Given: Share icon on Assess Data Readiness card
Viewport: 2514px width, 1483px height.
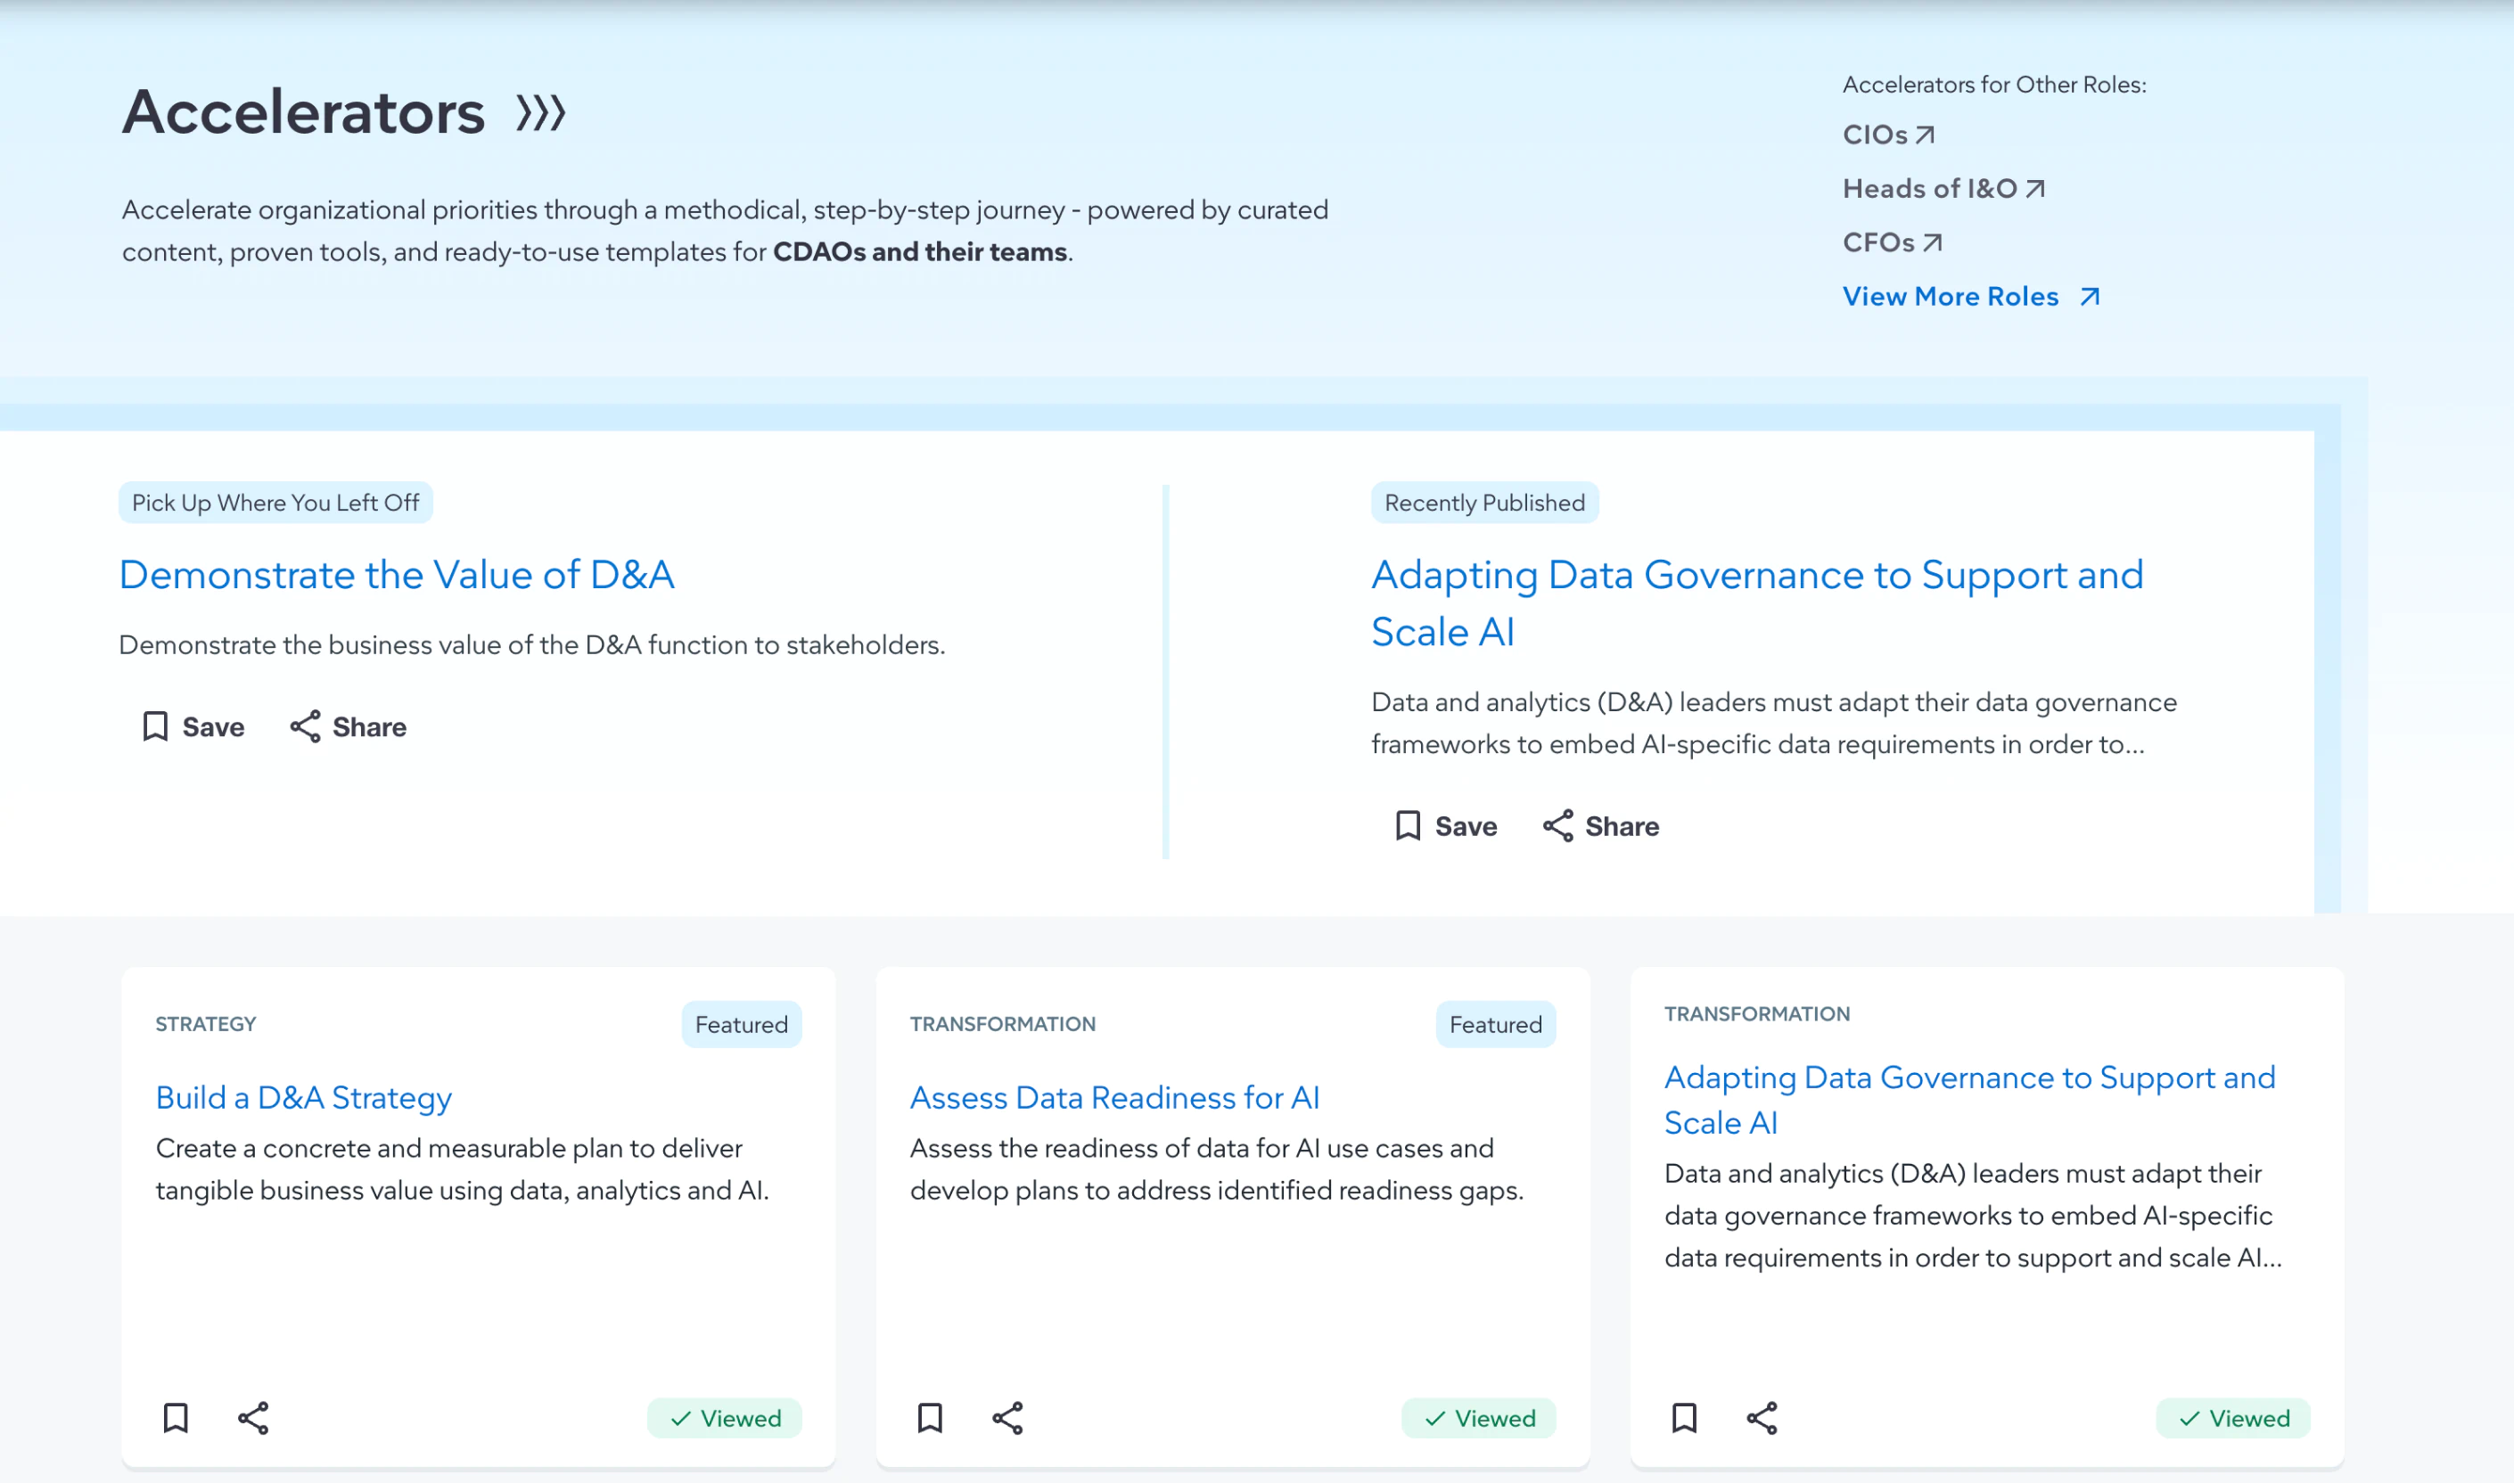Looking at the screenshot, I should [1006, 1418].
